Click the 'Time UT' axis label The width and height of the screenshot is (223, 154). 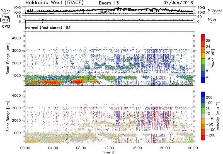(x=109, y=152)
